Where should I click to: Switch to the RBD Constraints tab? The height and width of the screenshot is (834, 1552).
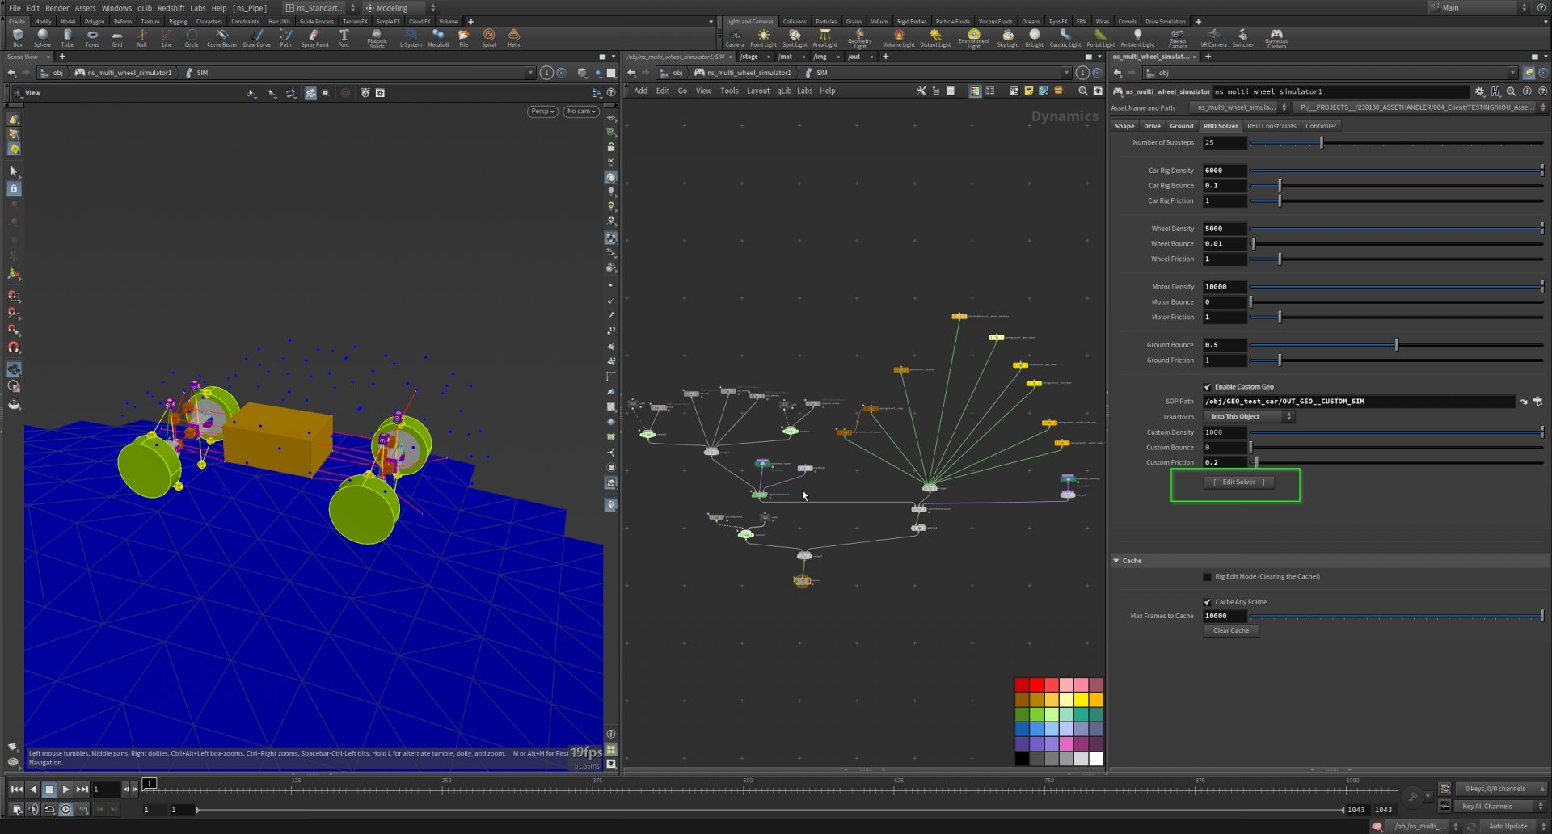click(1271, 126)
